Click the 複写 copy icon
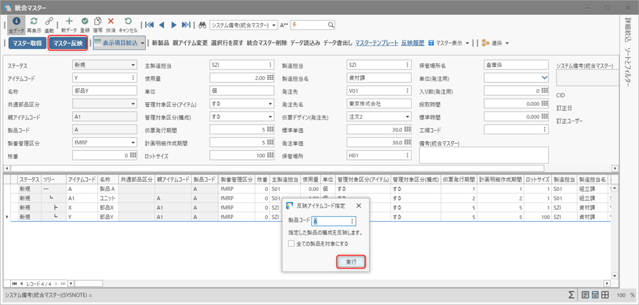 click(97, 23)
